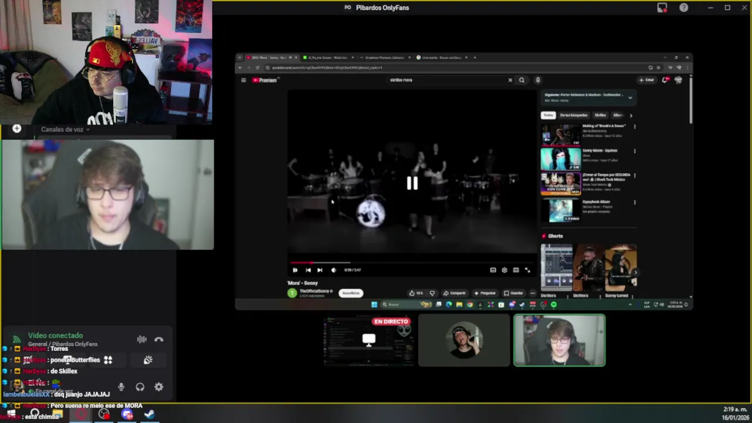Select the Todos filter chip

click(x=548, y=115)
